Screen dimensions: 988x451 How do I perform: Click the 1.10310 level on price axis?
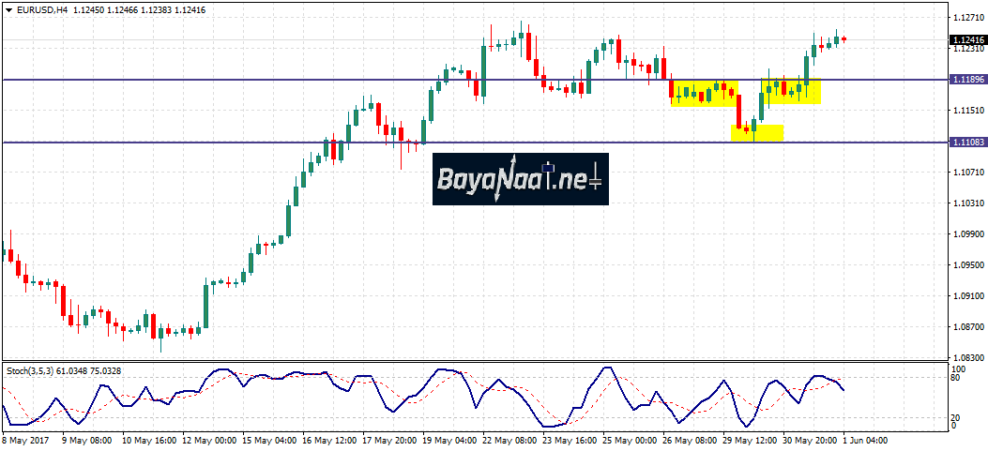(967, 203)
